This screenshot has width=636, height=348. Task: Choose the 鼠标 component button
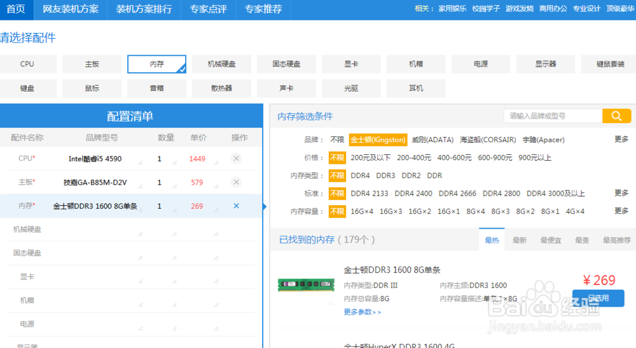[92, 88]
